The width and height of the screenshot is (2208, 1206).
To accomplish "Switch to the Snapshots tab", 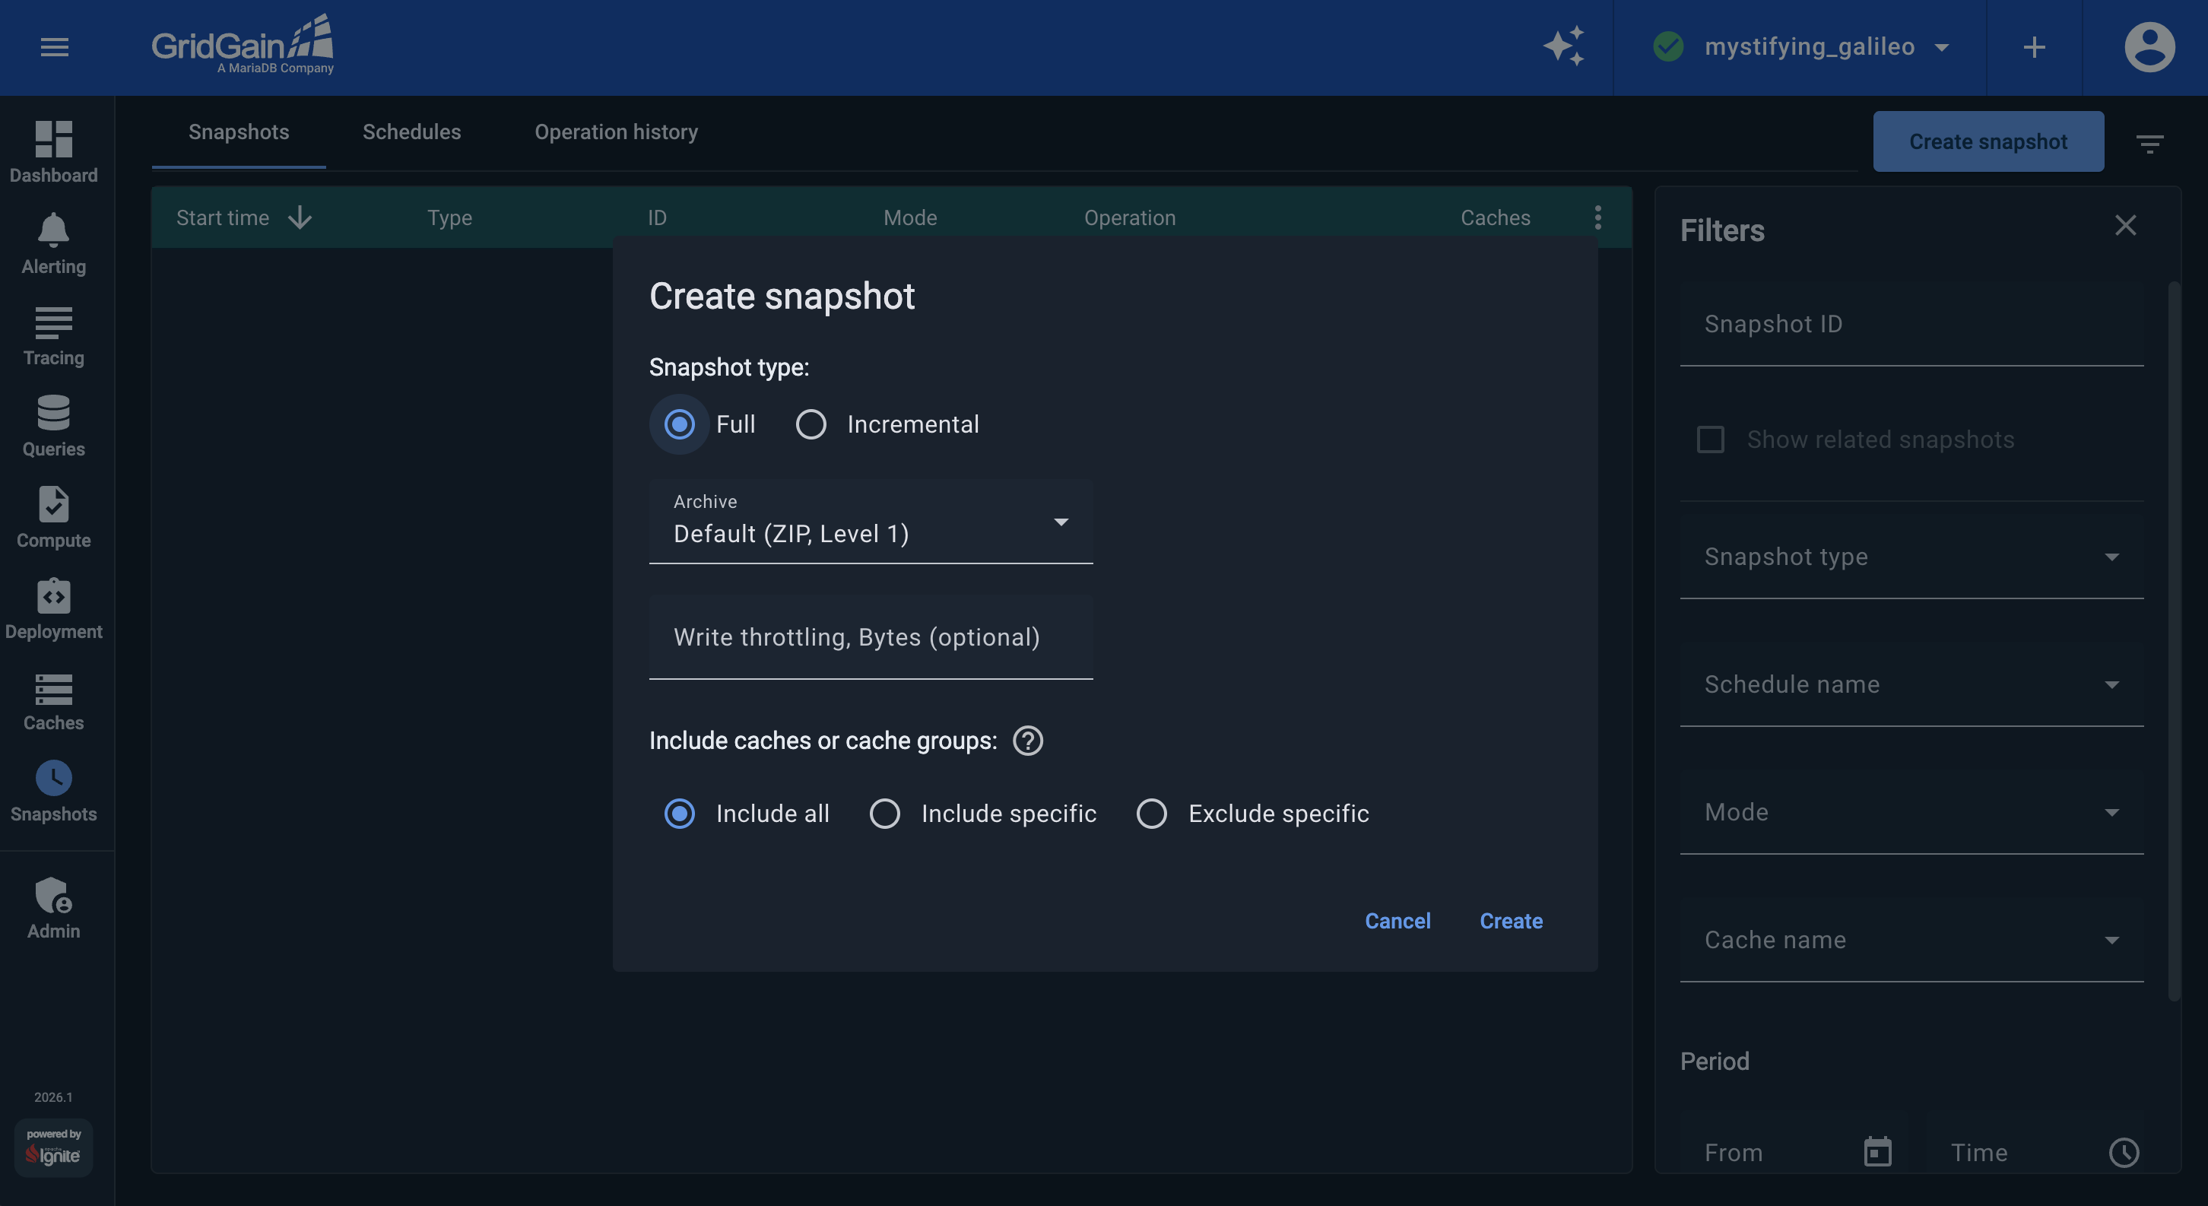I will pyautogui.click(x=238, y=132).
